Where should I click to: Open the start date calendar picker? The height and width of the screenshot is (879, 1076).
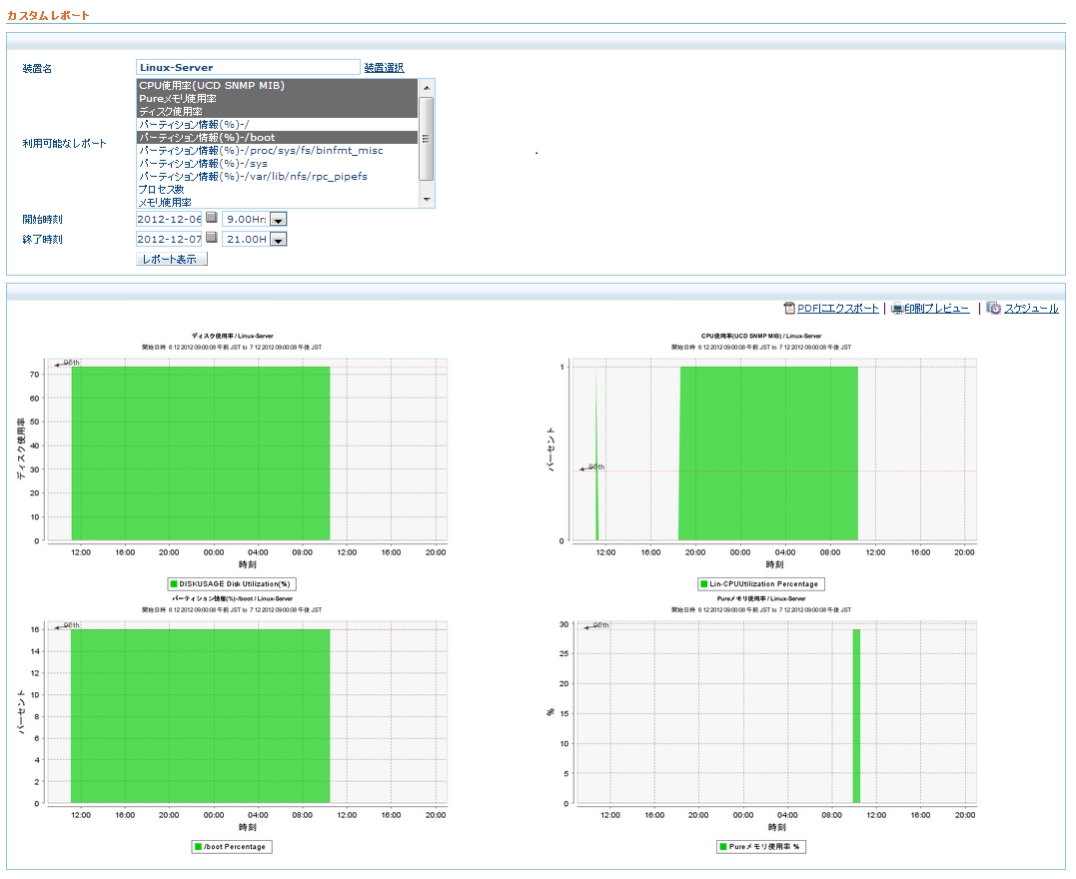pyautogui.click(x=212, y=218)
